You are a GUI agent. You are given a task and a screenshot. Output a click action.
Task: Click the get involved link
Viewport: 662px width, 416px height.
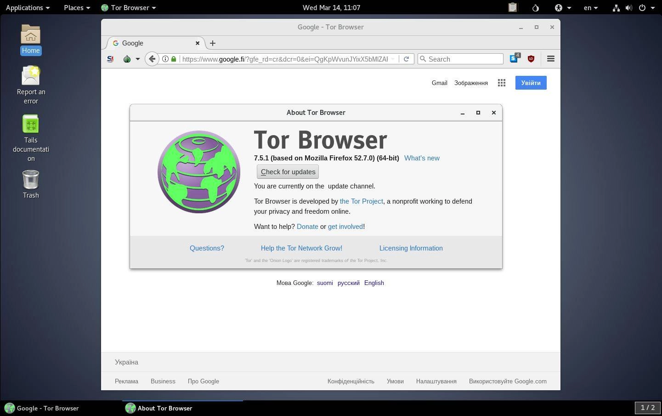345,227
